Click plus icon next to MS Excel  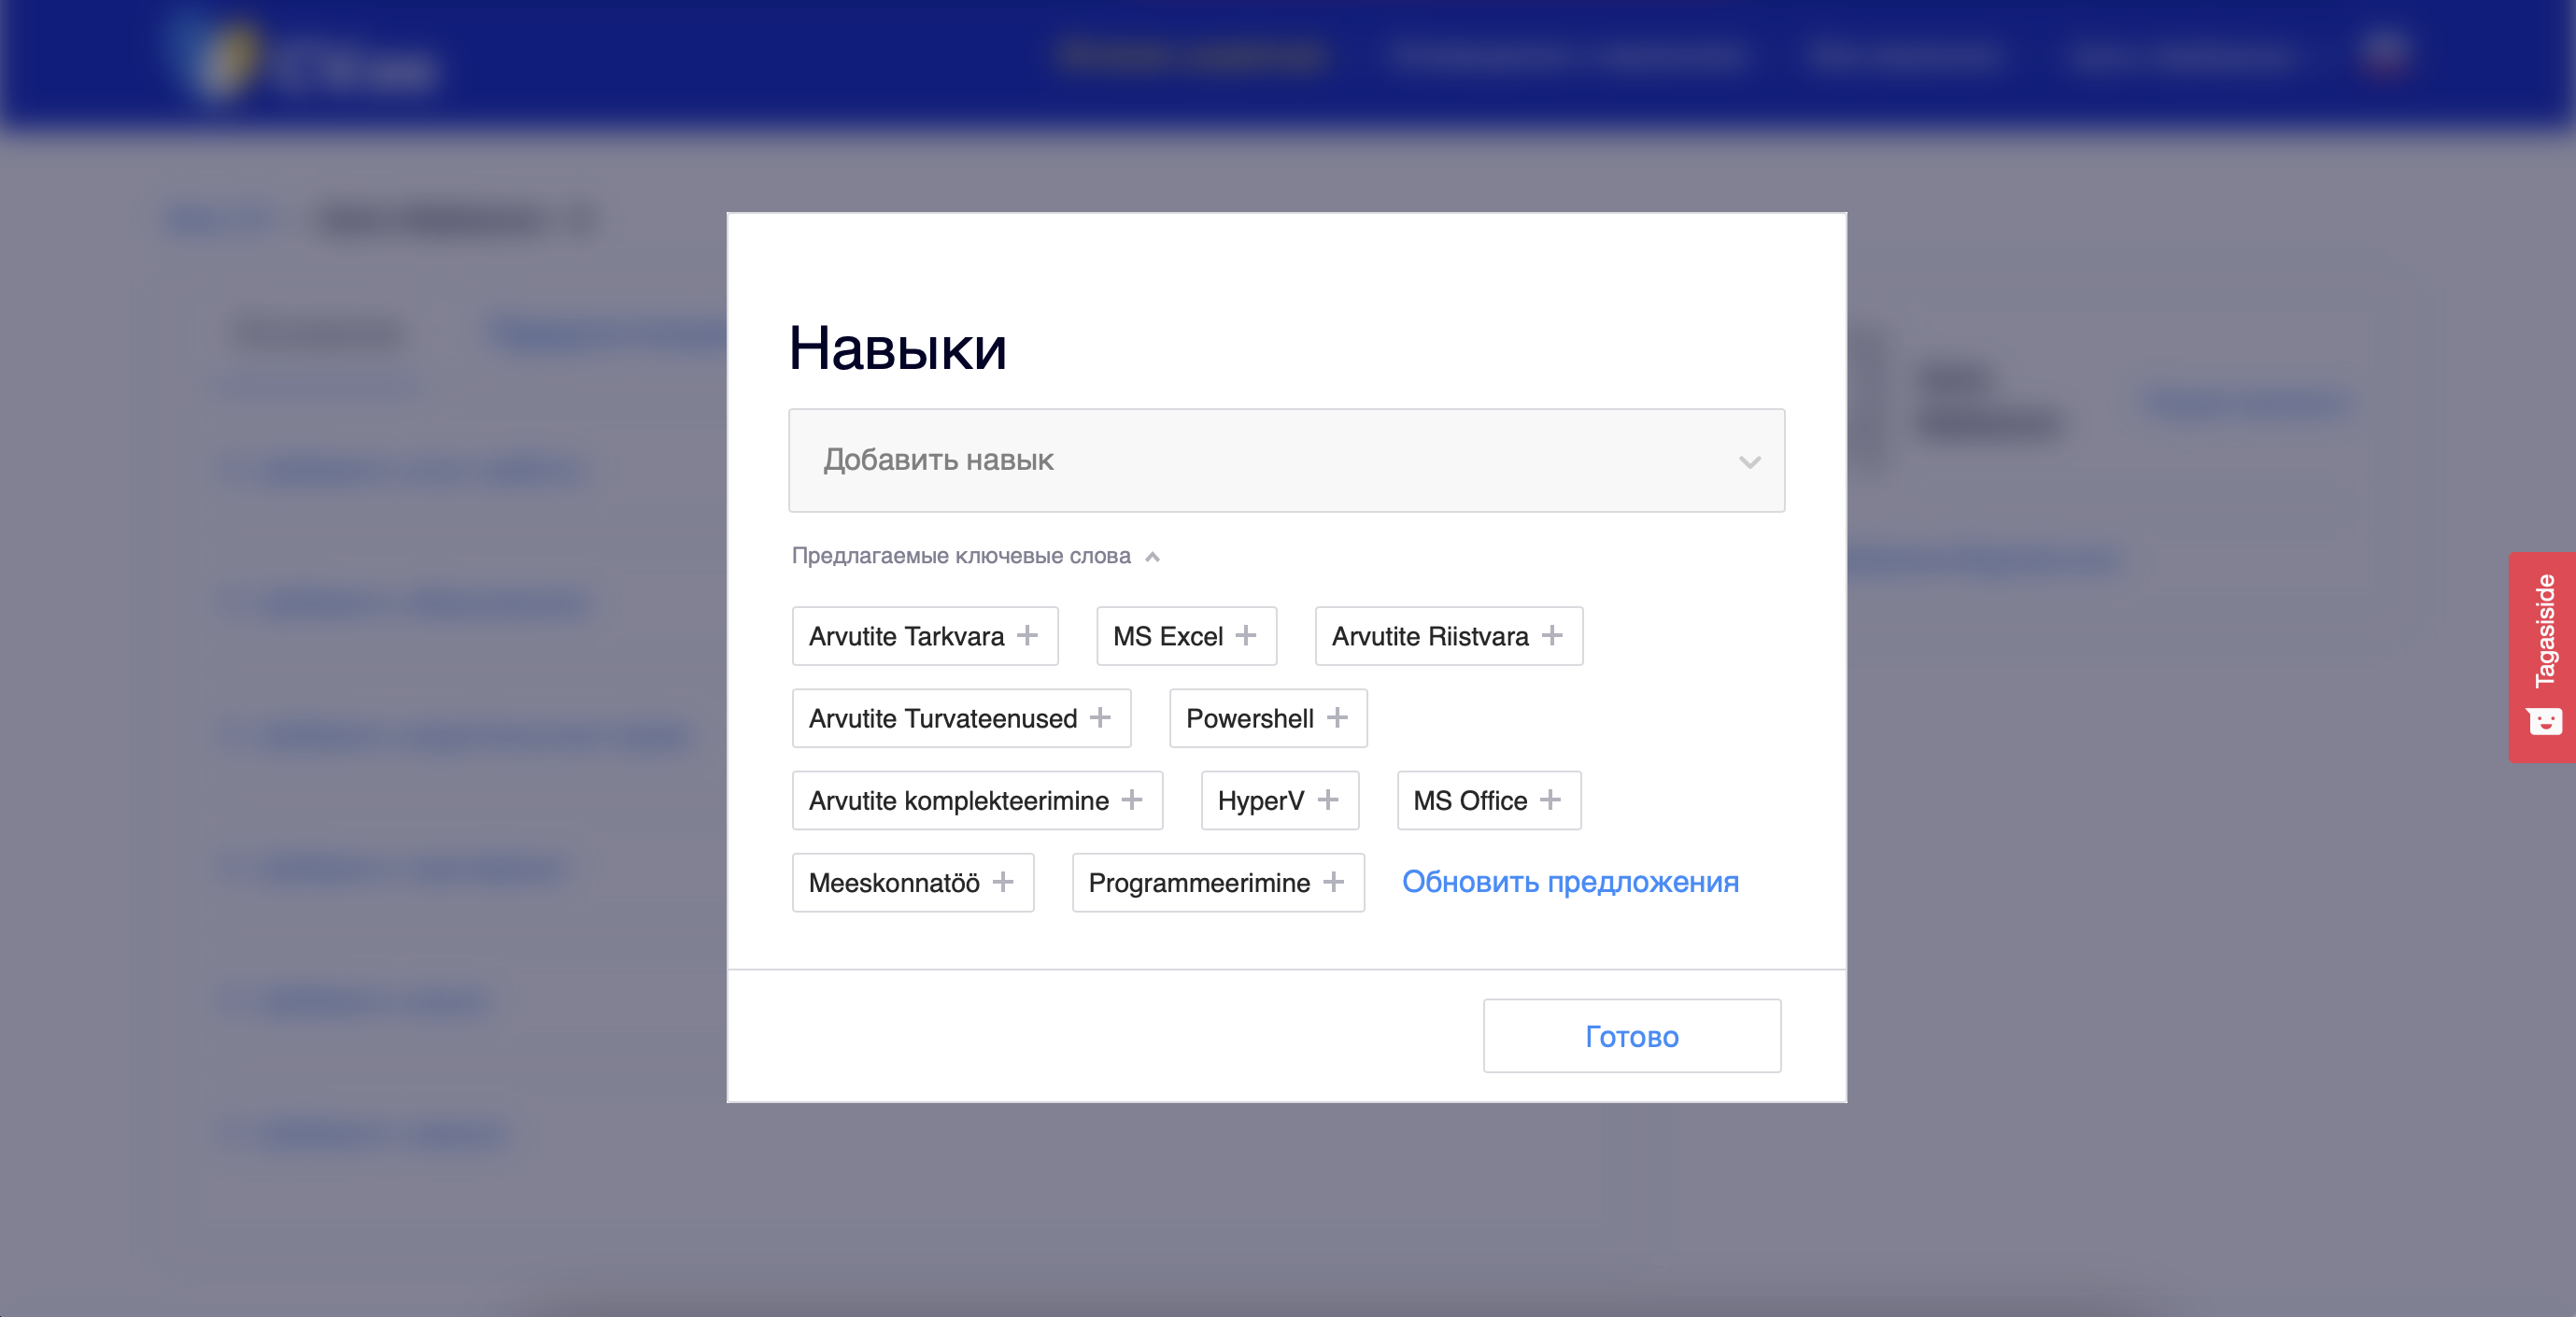click(x=1246, y=636)
